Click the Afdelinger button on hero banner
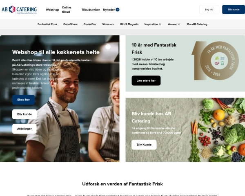Image resolution: width=245 pixels, height=196 pixels. pyautogui.click(x=24, y=129)
